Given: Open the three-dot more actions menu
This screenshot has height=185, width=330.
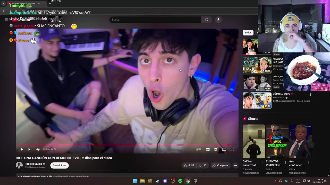Looking at the screenshot, I should pos(235,165).
